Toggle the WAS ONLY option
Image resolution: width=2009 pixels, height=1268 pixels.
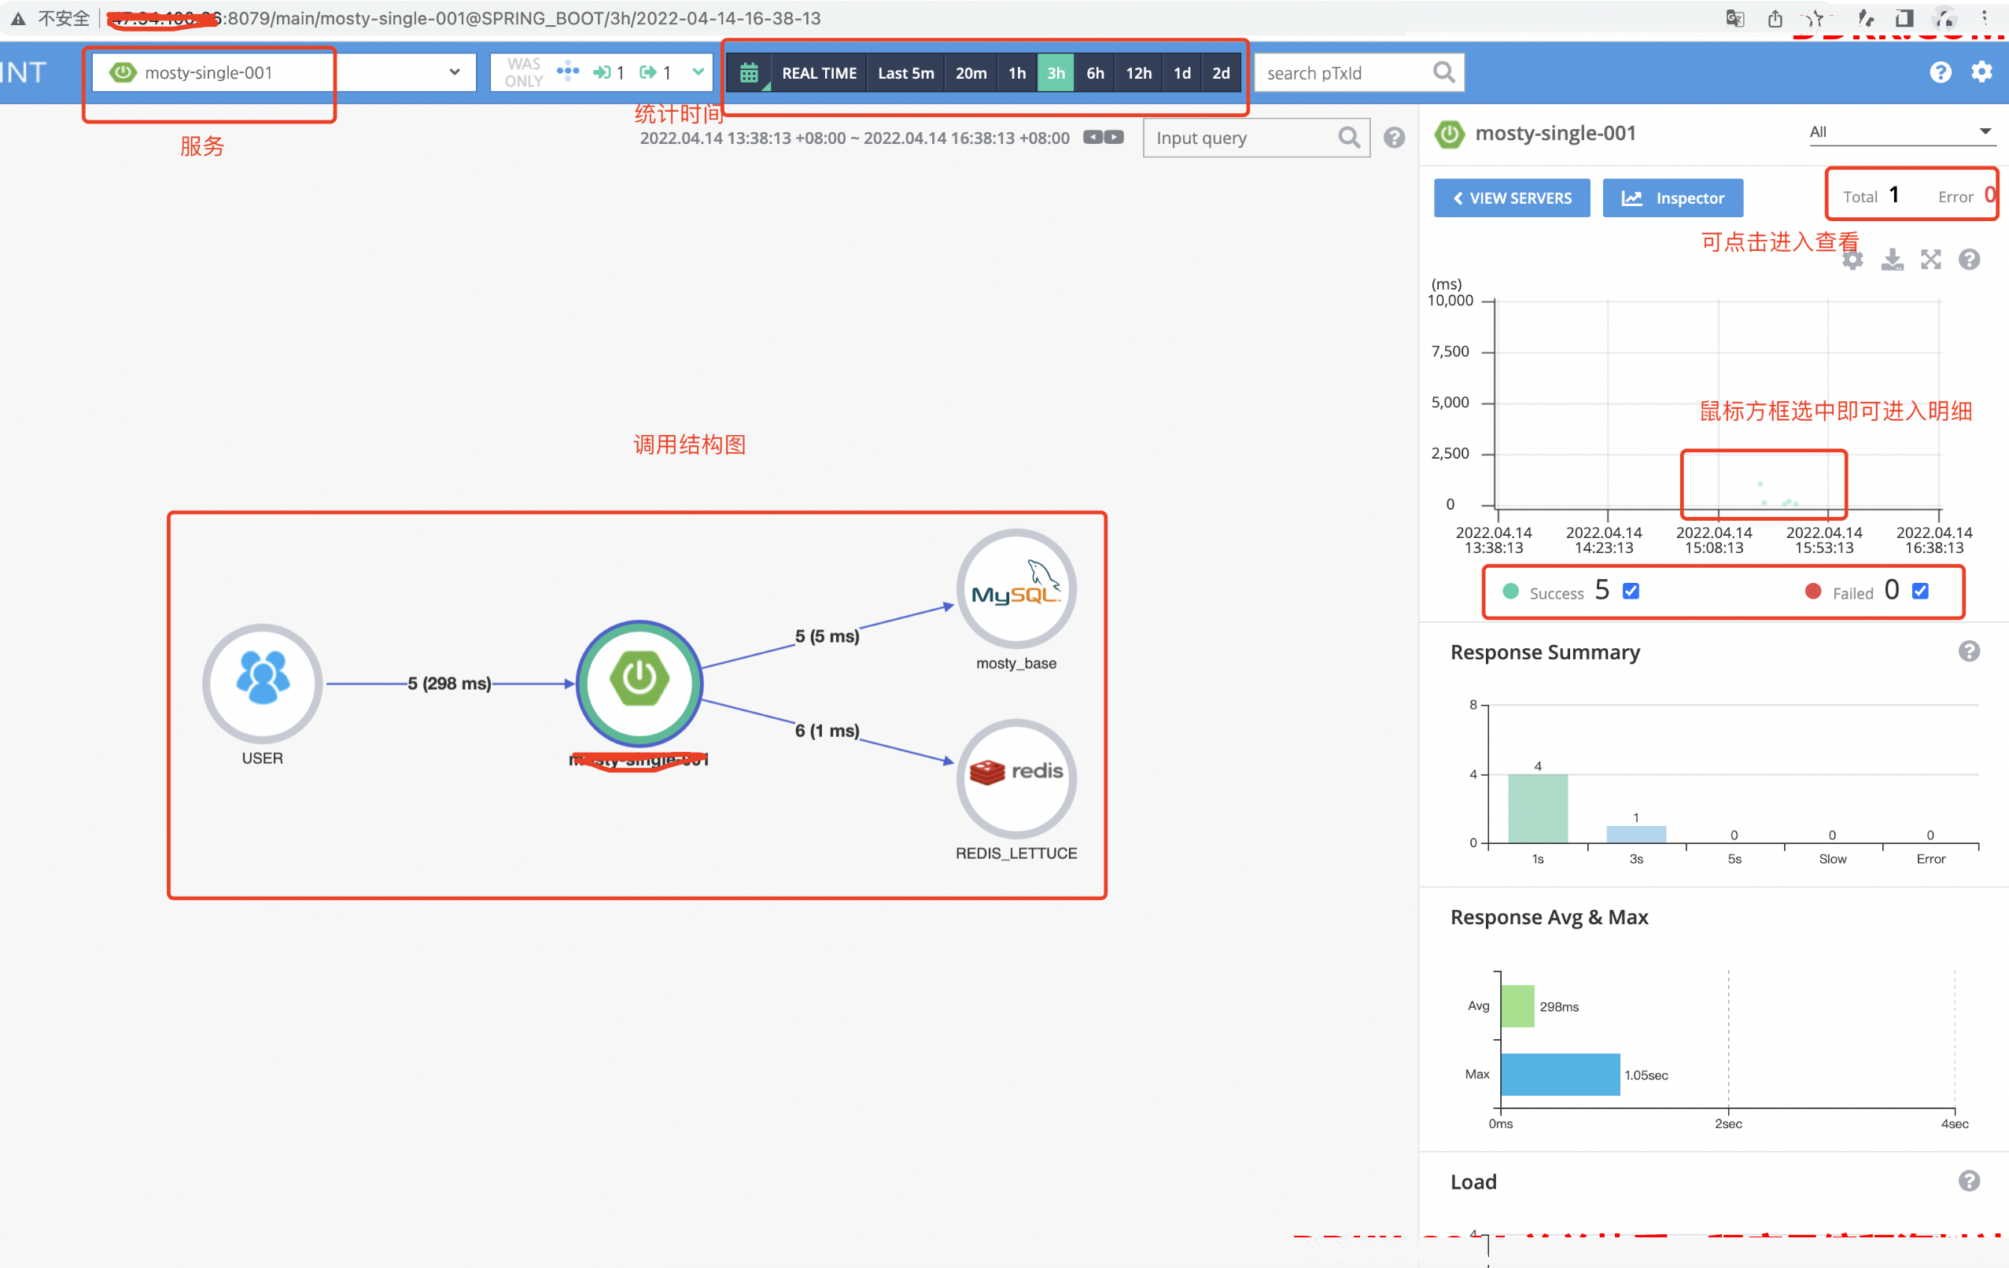pyautogui.click(x=523, y=72)
